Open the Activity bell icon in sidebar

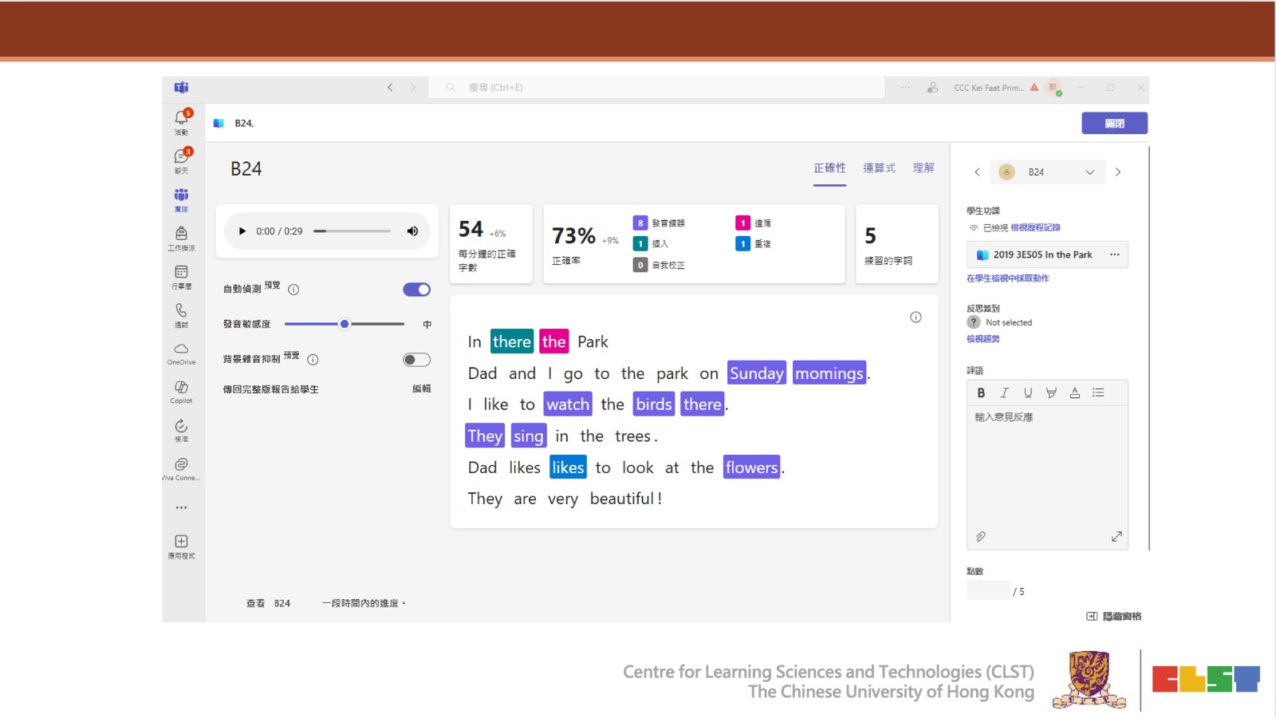[181, 120]
